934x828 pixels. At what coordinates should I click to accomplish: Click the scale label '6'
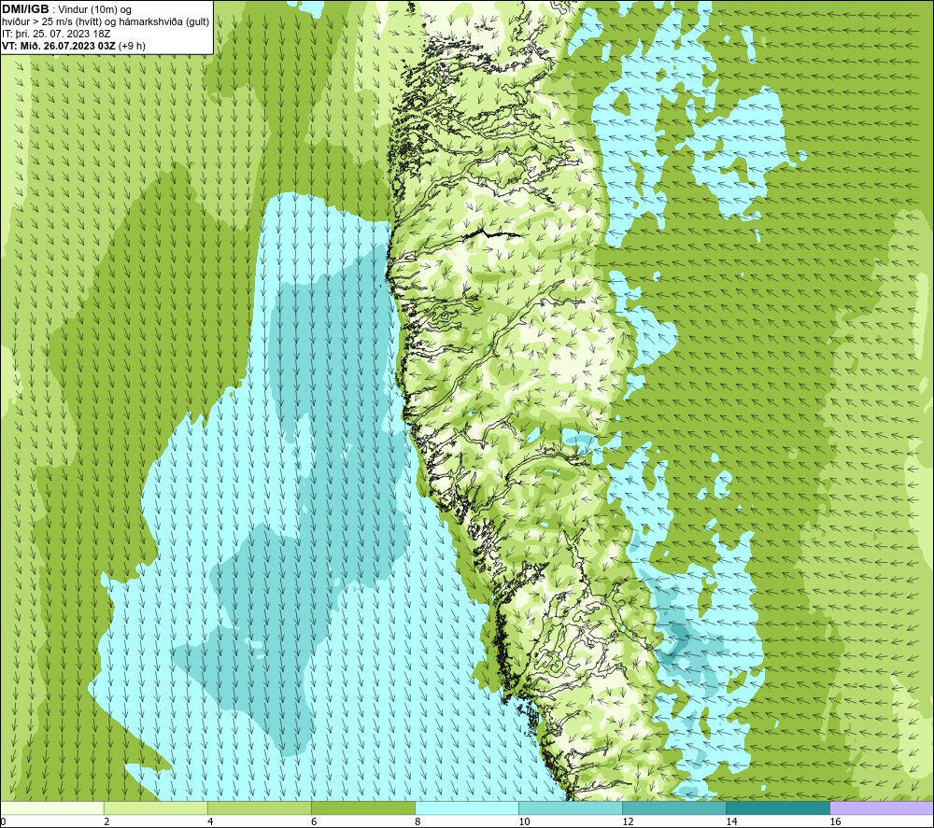click(x=313, y=822)
